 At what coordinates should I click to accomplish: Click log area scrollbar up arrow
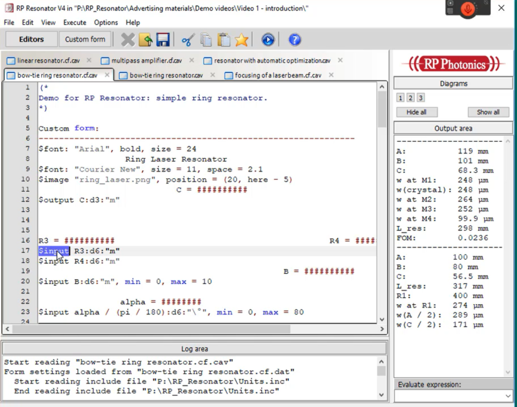382,361
